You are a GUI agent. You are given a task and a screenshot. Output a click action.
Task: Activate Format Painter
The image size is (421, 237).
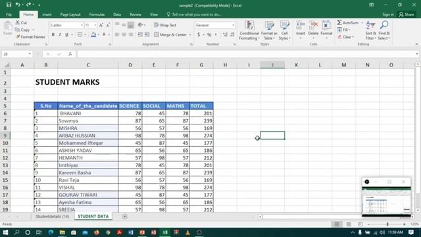point(30,37)
